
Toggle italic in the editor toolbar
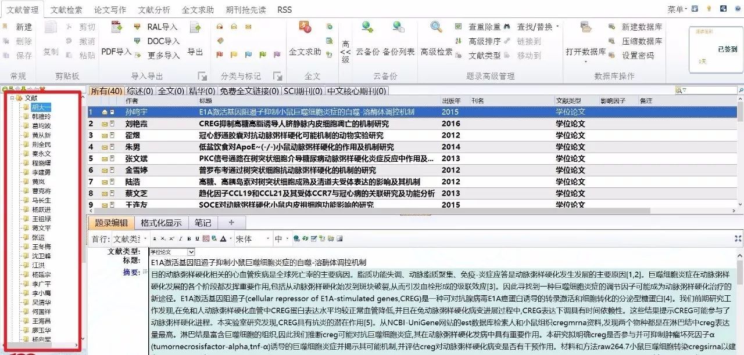point(180,239)
